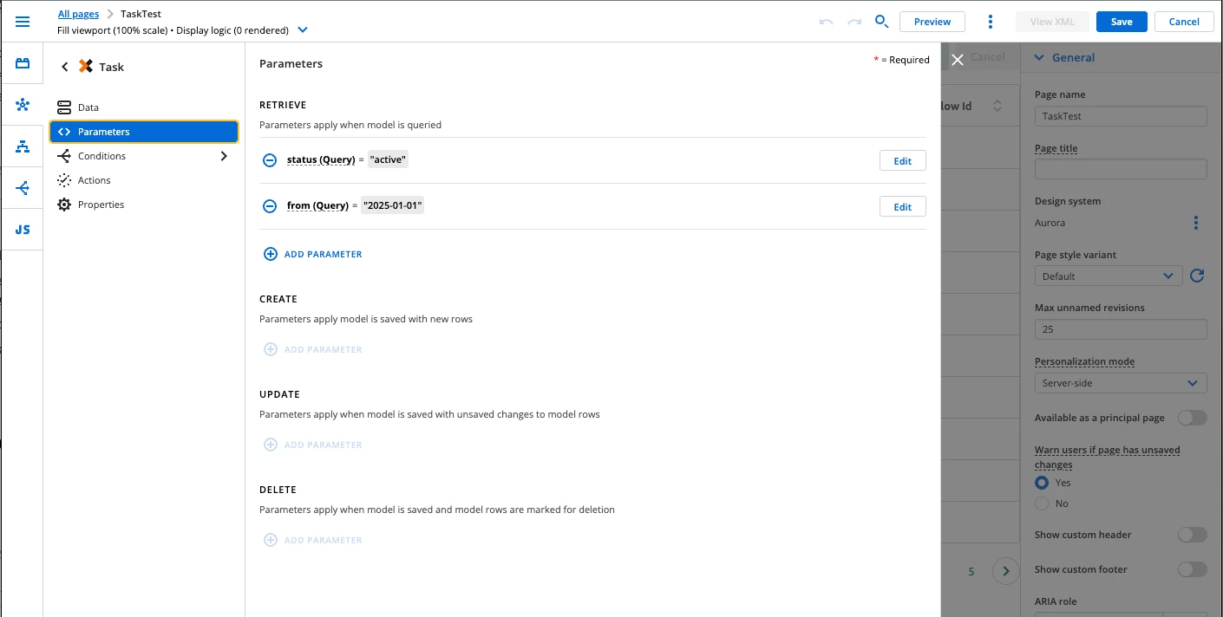
Task: Open the action sequences sidebar icon
Action: pyautogui.click(x=23, y=188)
